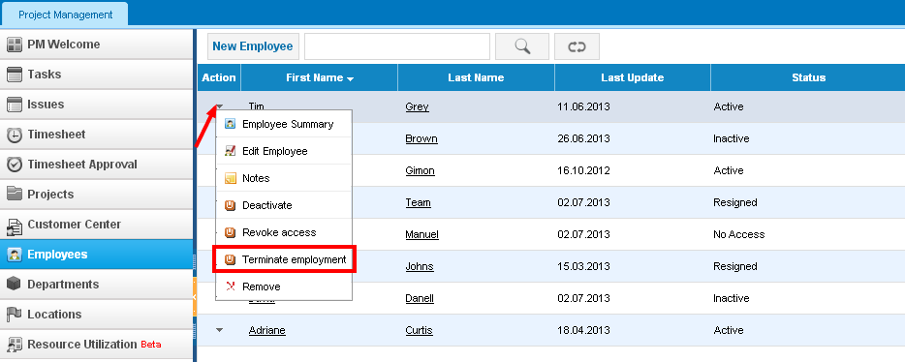Open action dropdown for Tim Grey
Screen dimensions: 905x362
coord(219,106)
